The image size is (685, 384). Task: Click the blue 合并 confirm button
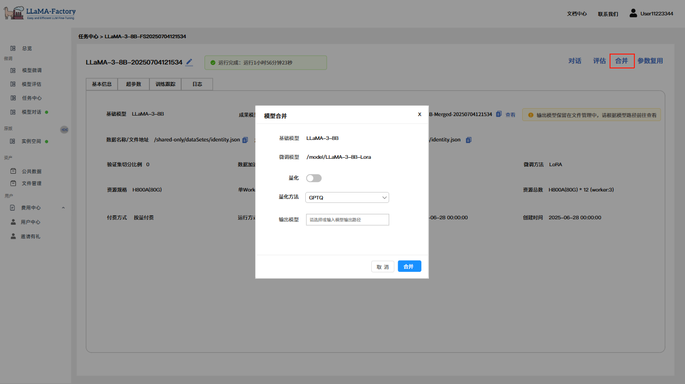click(x=409, y=266)
